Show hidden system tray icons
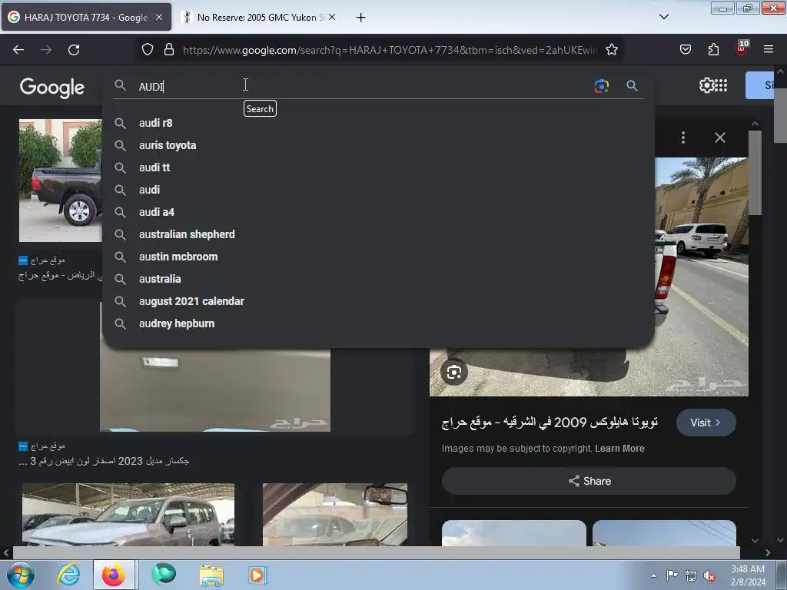The image size is (787, 590). click(653, 575)
